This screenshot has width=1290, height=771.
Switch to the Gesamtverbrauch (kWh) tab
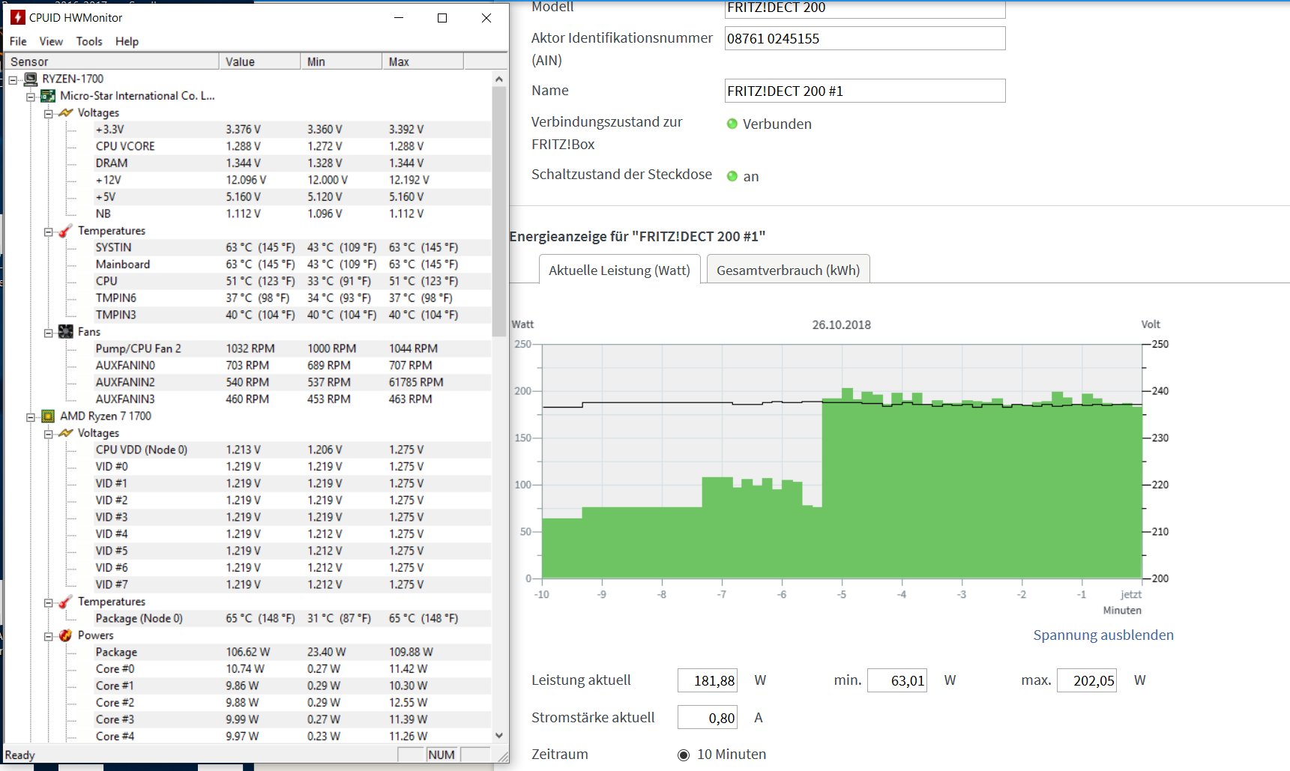788,270
